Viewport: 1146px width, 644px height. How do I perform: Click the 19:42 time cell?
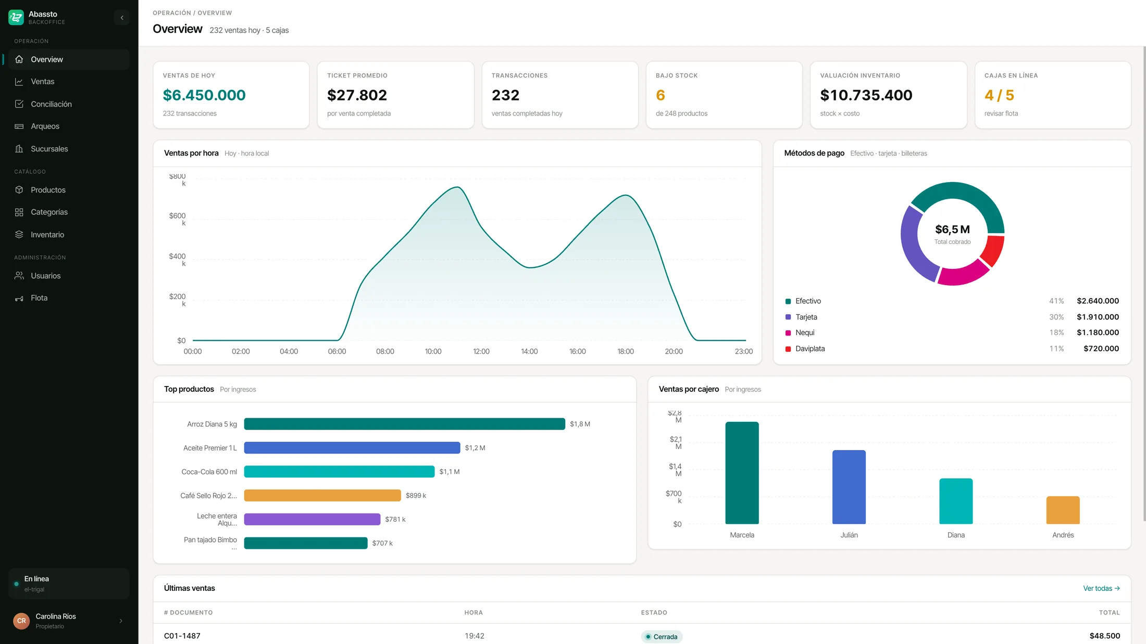475,636
